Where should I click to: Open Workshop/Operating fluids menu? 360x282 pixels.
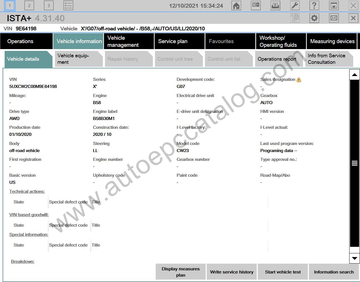pos(281,41)
